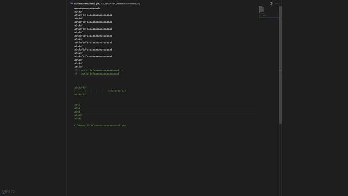Click the vertical scrollbar thumb

pyautogui.click(x=281, y=65)
